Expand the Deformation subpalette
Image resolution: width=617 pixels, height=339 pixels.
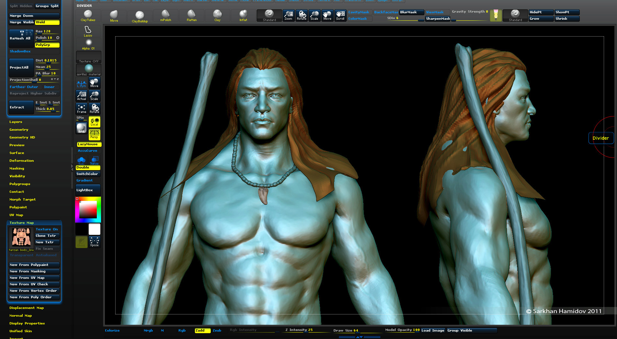tap(21, 161)
